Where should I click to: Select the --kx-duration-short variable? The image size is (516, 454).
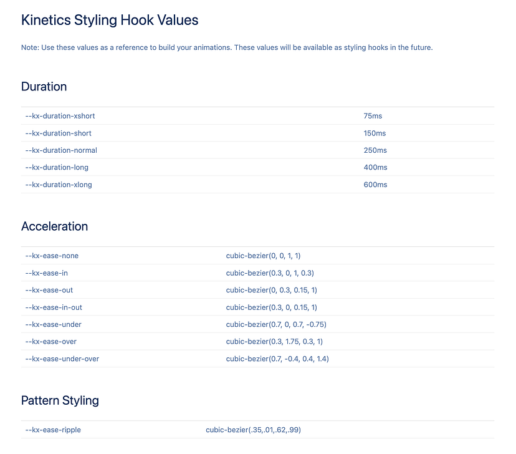[58, 133]
